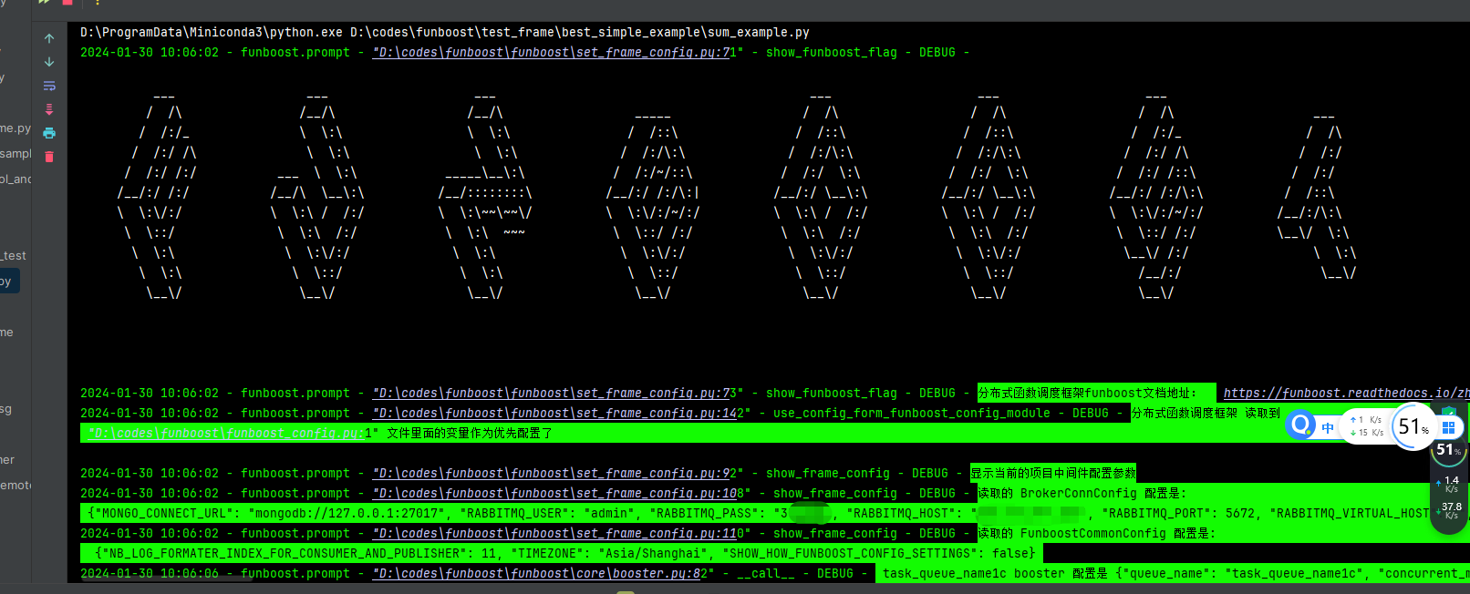This screenshot has height=594, width=1470.
Task: Click the white 51% usage circle
Action: [x=1413, y=426]
